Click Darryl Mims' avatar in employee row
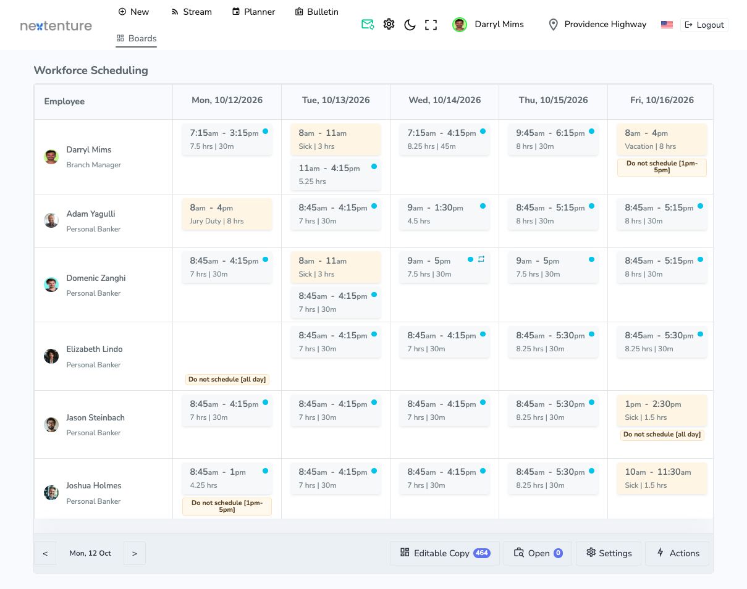 click(x=51, y=156)
